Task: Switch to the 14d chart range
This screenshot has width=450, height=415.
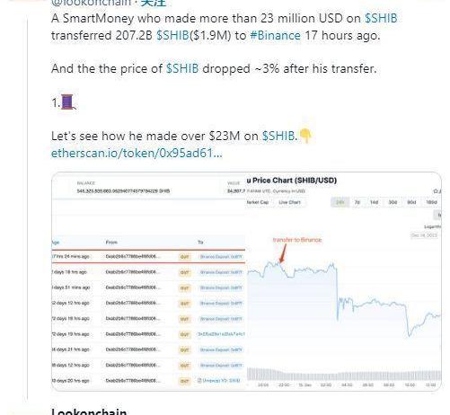Action: coord(374,202)
